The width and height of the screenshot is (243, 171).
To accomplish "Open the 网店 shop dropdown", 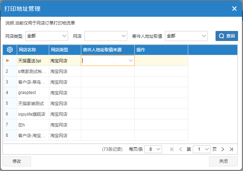I will (x=106, y=36).
